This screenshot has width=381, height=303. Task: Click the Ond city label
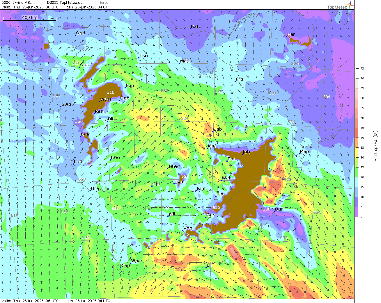[x=81, y=33]
